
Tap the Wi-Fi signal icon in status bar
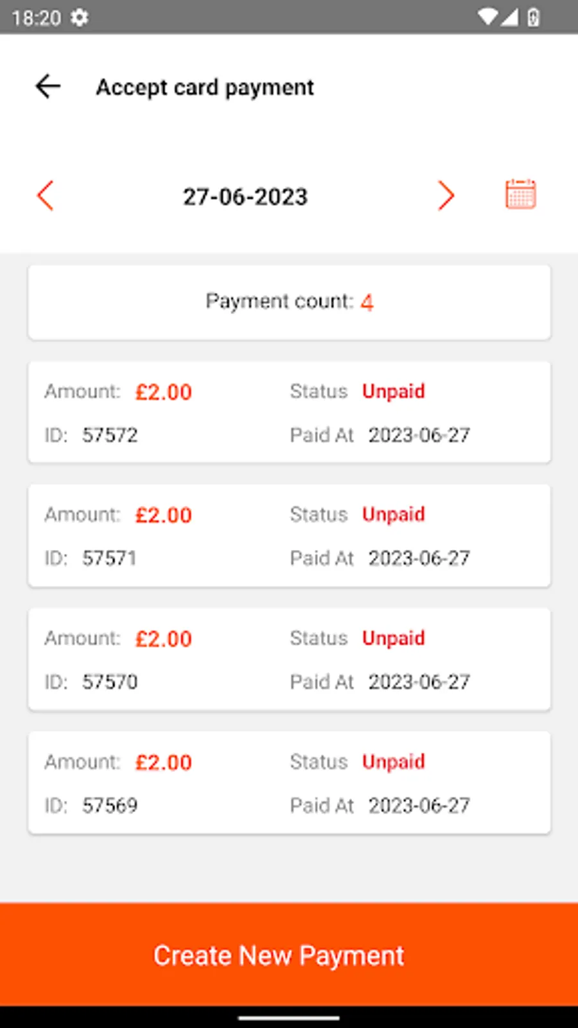pyautogui.click(x=489, y=17)
